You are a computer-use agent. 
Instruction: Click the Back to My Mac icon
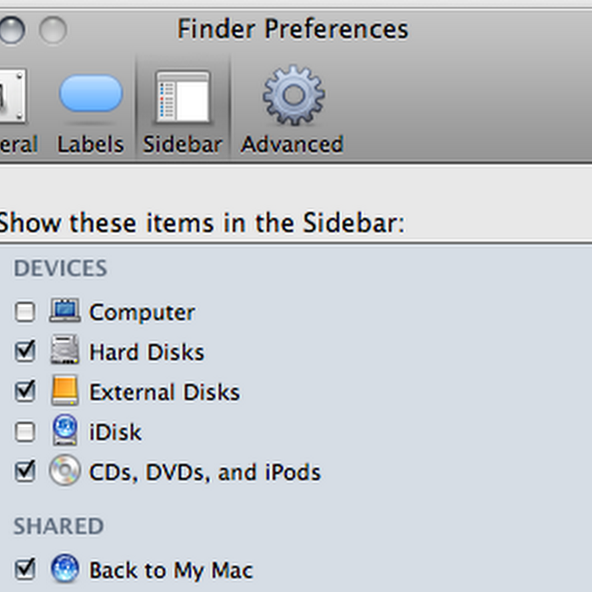64,570
